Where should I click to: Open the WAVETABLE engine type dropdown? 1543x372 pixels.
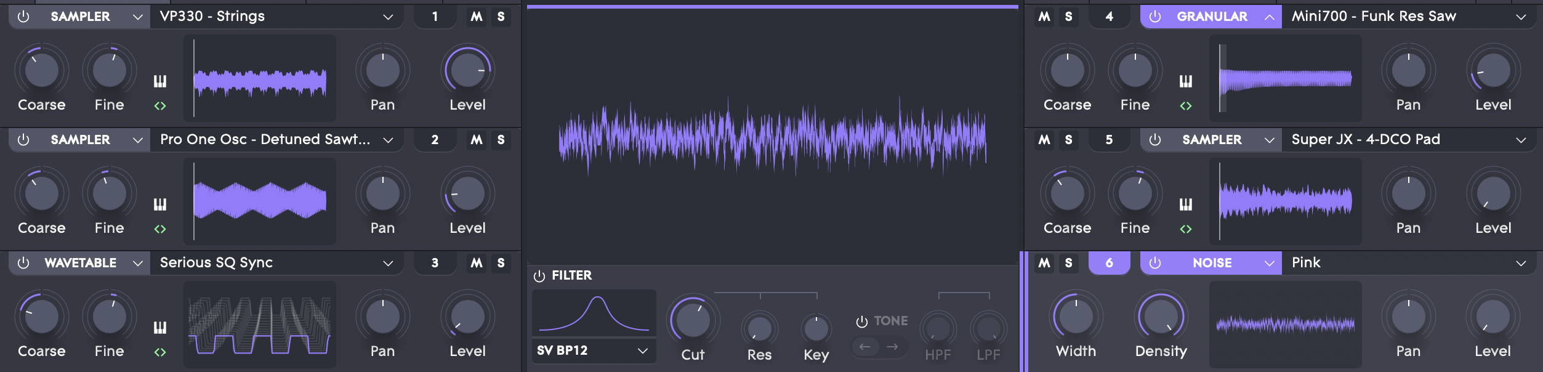tap(138, 264)
